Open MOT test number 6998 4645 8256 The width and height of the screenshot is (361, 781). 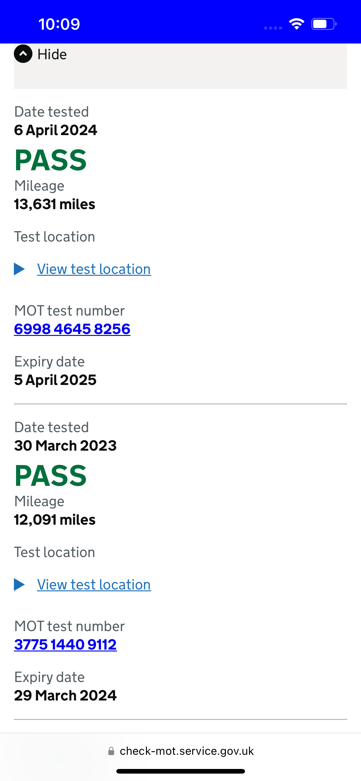[72, 329]
